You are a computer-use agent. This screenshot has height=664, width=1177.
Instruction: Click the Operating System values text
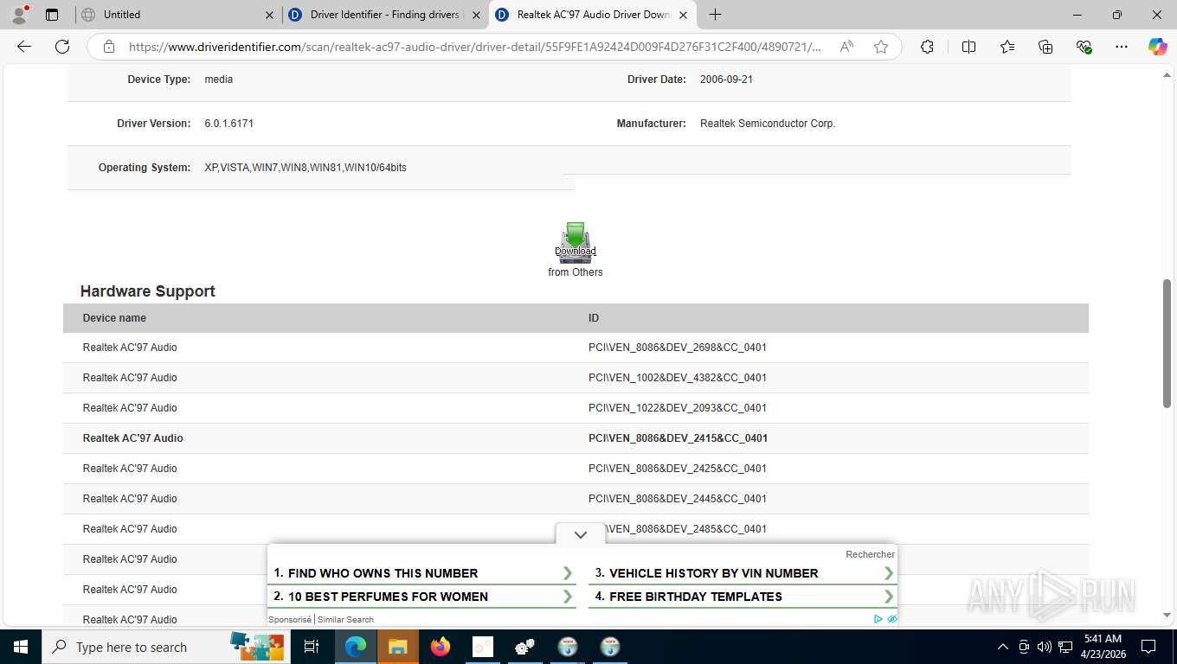(306, 168)
